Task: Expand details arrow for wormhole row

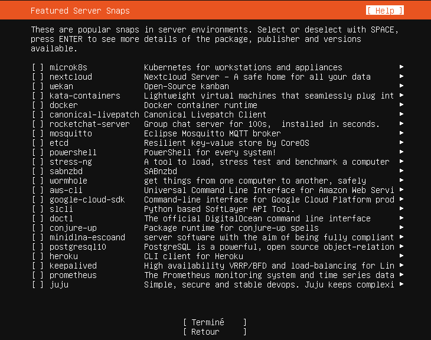Action: 401,180
